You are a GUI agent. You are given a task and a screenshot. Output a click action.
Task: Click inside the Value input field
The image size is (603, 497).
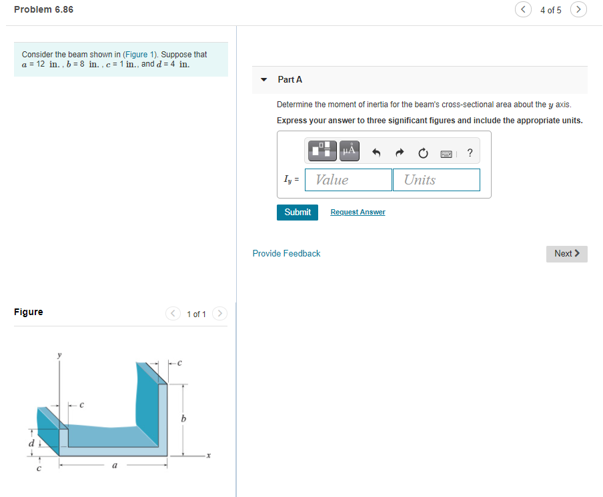pos(348,179)
